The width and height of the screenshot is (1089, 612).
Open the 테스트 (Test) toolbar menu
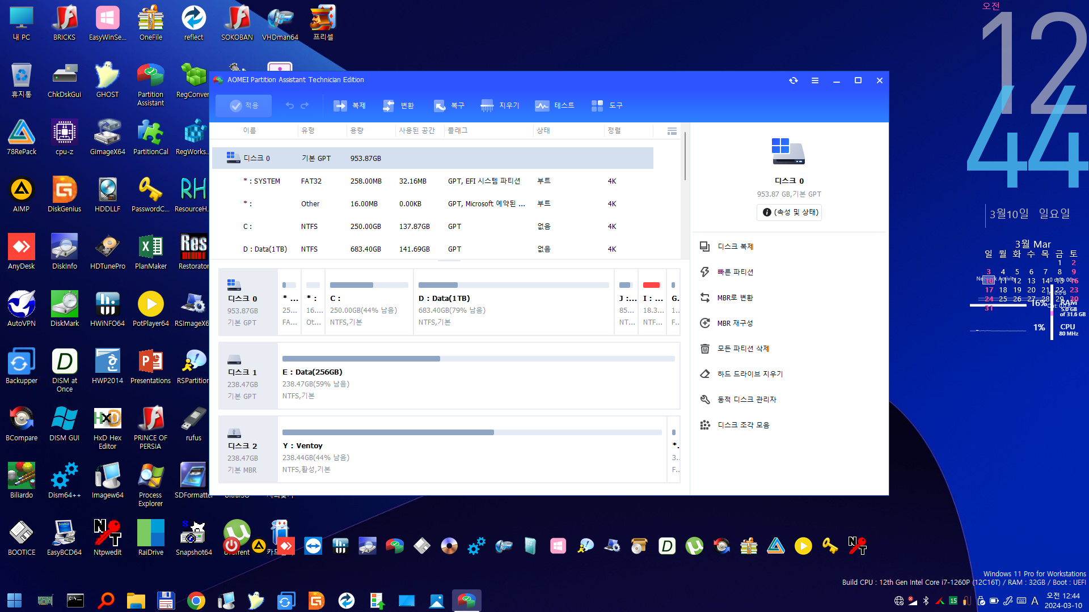click(x=555, y=105)
